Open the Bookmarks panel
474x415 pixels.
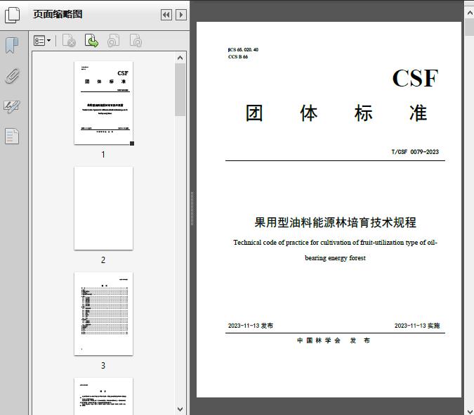(12, 46)
